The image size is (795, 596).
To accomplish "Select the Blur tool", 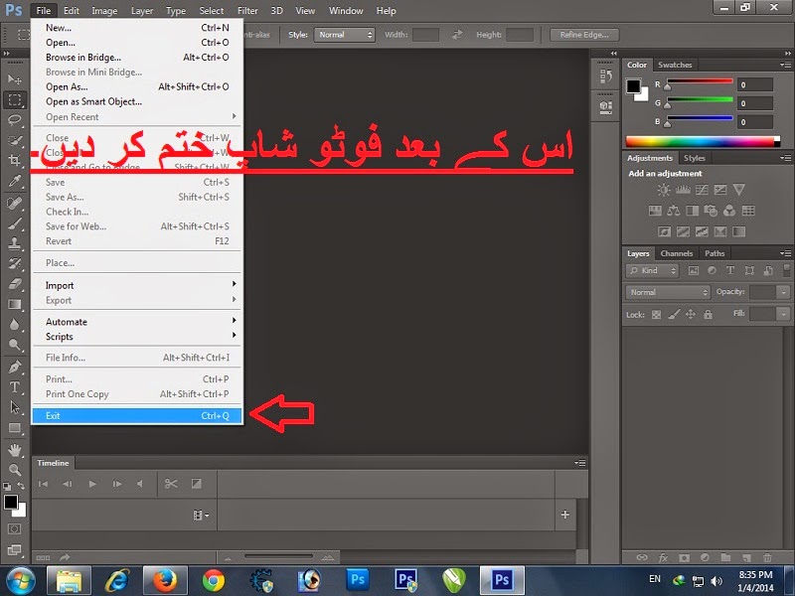I will click(15, 325).
